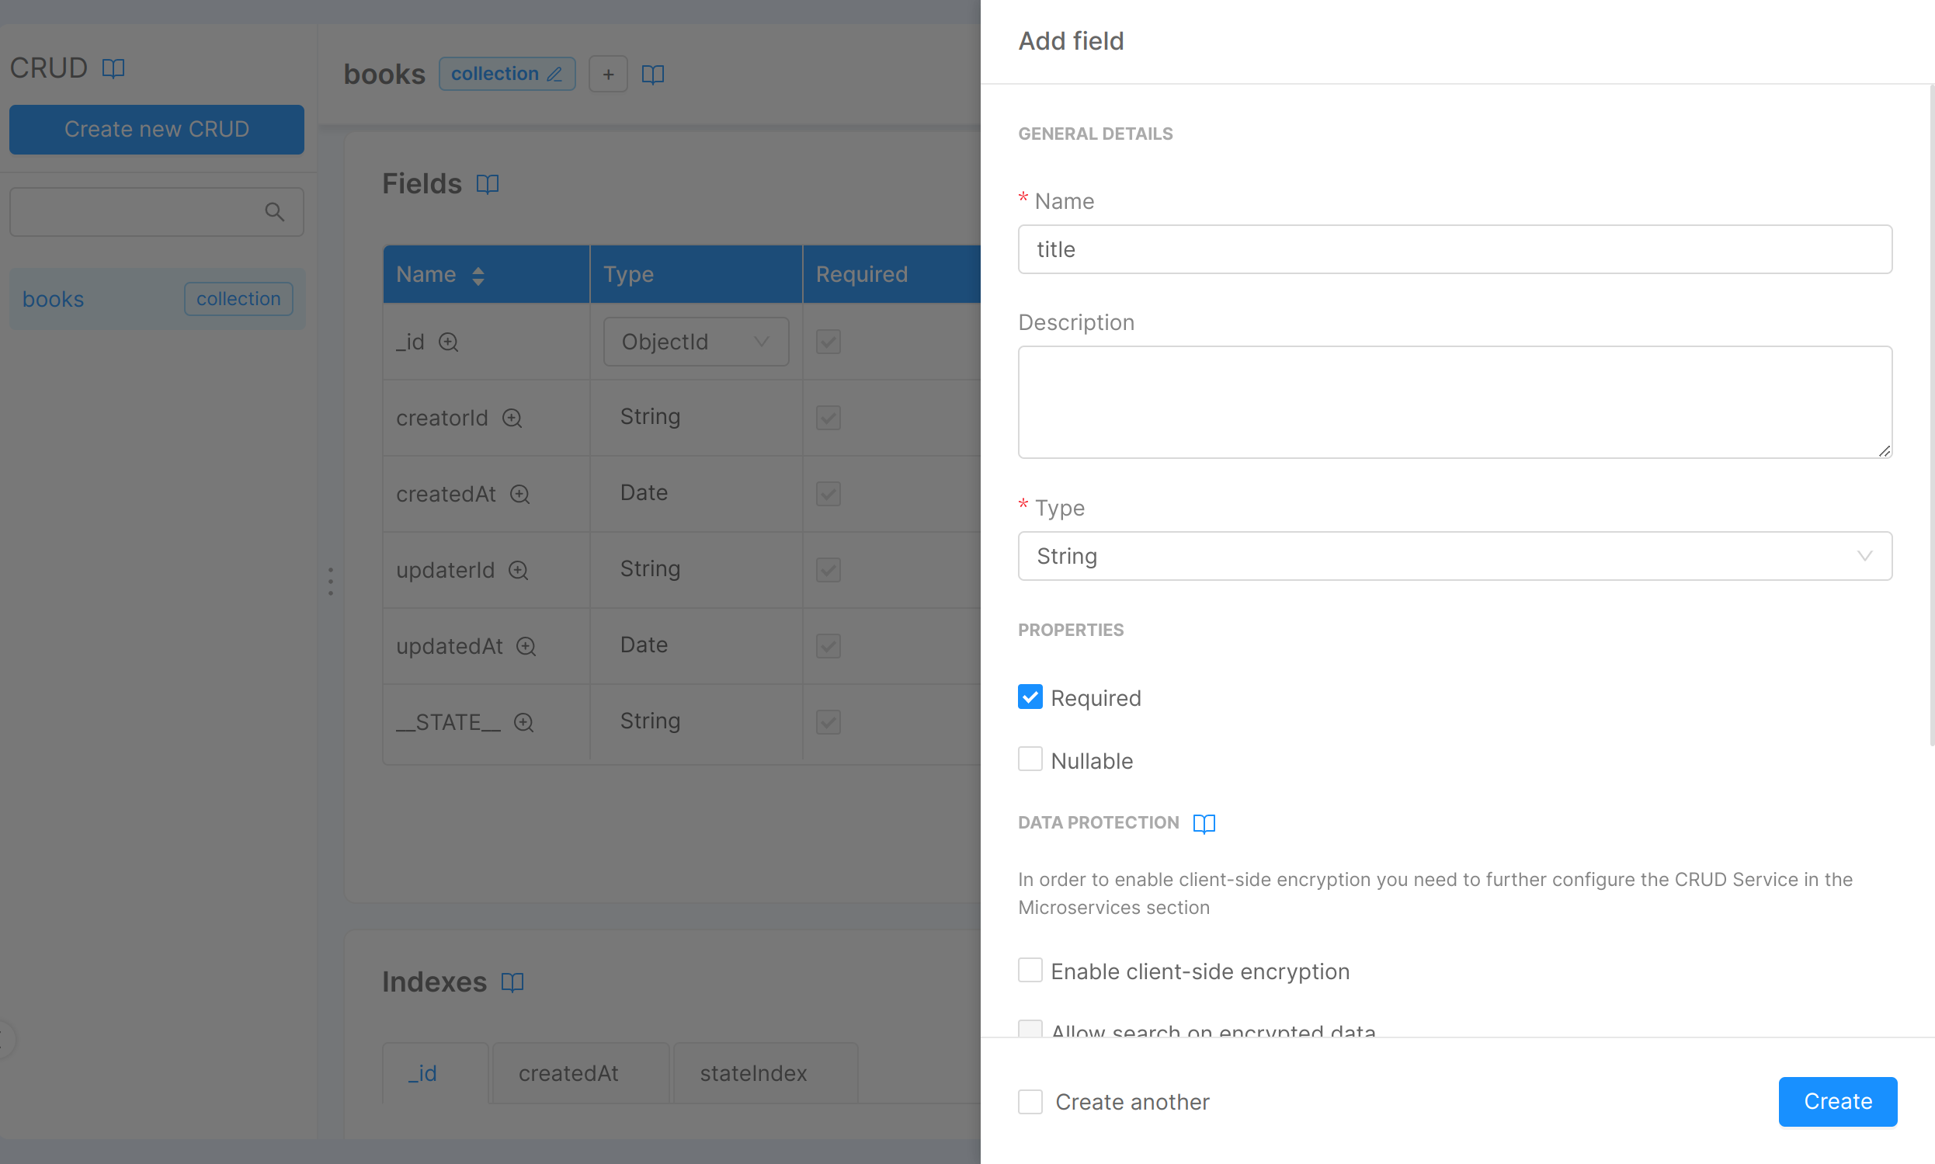Switch to the createdAt index tab

click(x=568, y=1072)
